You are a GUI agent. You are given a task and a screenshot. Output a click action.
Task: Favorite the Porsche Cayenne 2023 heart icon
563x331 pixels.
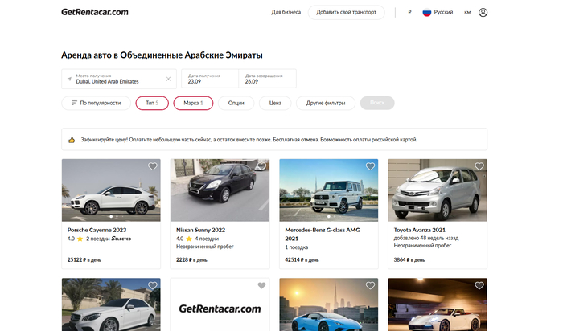(153, 166)
